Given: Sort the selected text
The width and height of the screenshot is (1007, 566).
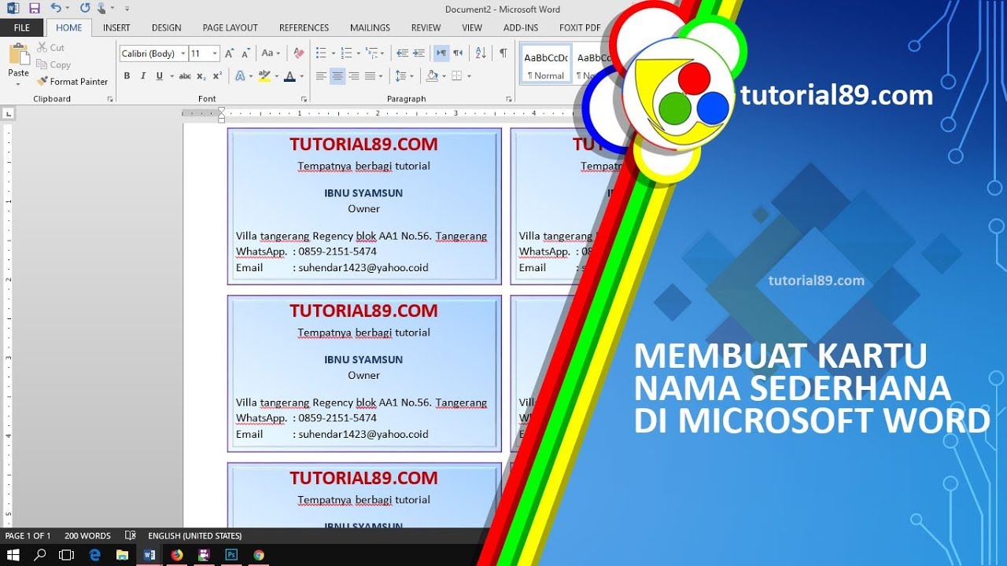Looking at the screenshot, I should [480, 53].
